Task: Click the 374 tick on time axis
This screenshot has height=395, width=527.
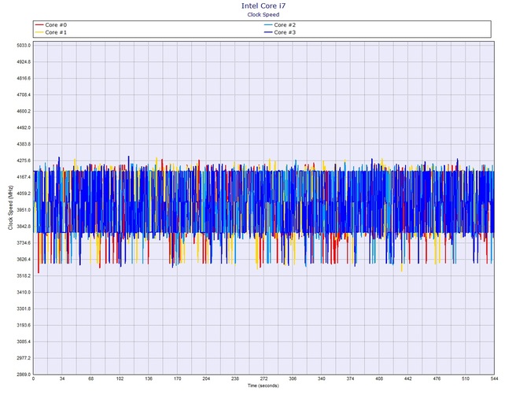Action: (350, 378)
